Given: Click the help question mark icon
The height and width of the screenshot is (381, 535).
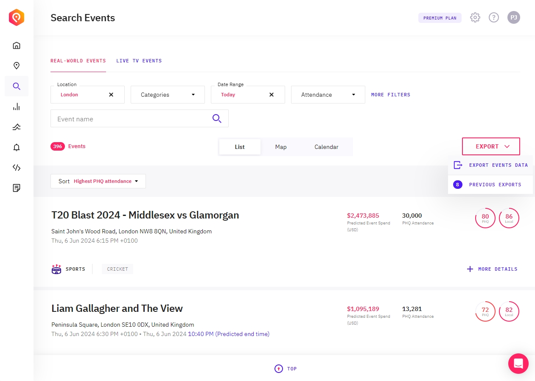Looking at the screenshot, I should tap(494, 18).
